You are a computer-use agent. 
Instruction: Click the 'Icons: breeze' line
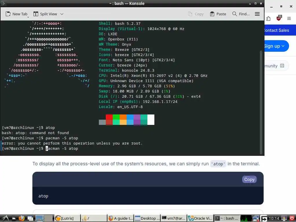126,55
